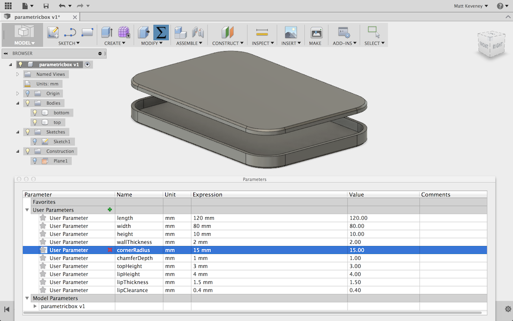Hide the bottom body
This screenshot has height=321, width=513.
tap(35, 112)
